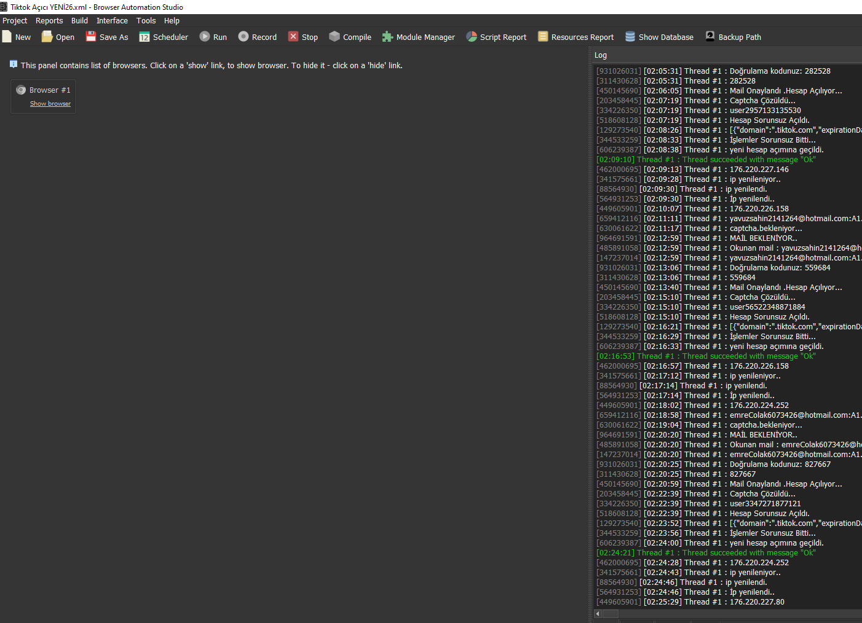Click log line 'Doğrulama kodunuz: 559684'
The height and width of the screenshot is (623, 862).
point(713,268)
